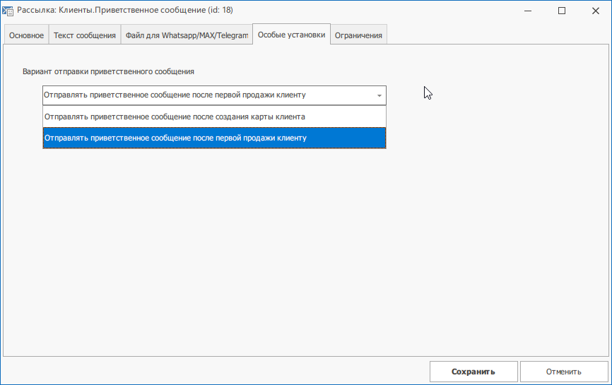
Task: Minimize the Рассылка window
Action: tap(528, 11)
